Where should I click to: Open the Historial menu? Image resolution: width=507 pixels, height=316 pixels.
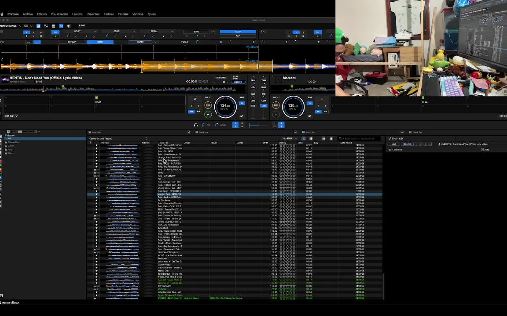pos(77,14)
